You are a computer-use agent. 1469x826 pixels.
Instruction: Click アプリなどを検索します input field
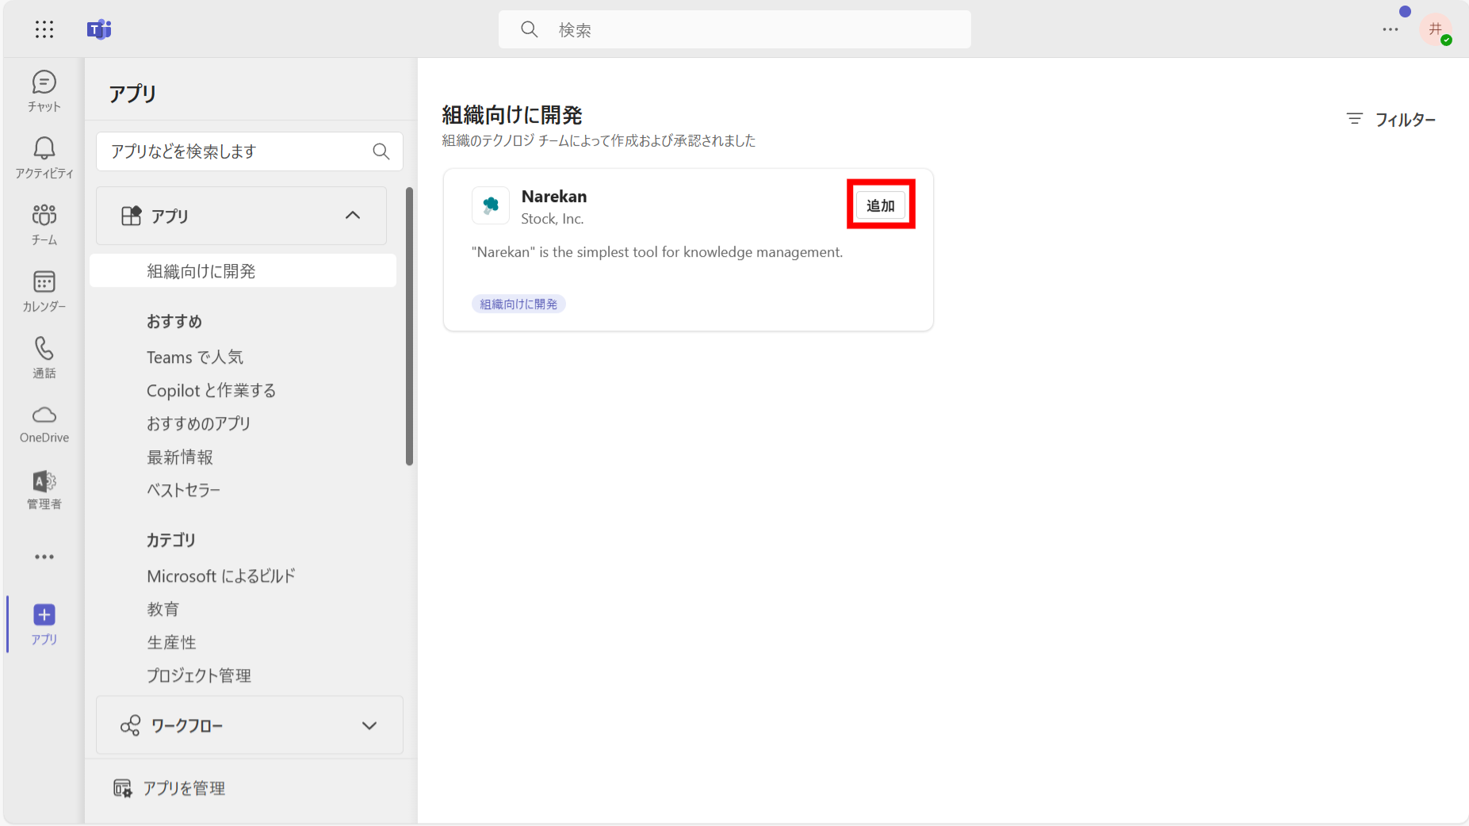coord(250,151)
